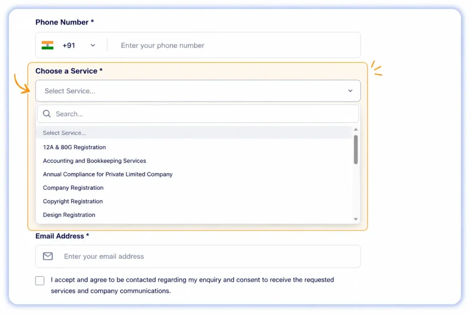
Task: Tick the consent agreement checkbox
Action: click(40, 280)
